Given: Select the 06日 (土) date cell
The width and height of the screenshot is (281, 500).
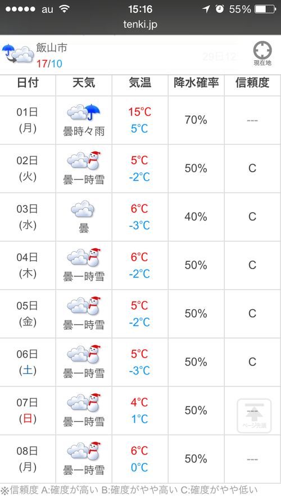Looking at the screenshot, I should point(28,362).
